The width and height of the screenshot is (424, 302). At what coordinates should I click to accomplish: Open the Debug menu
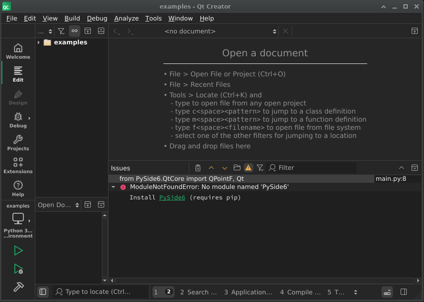pos(97,18)
